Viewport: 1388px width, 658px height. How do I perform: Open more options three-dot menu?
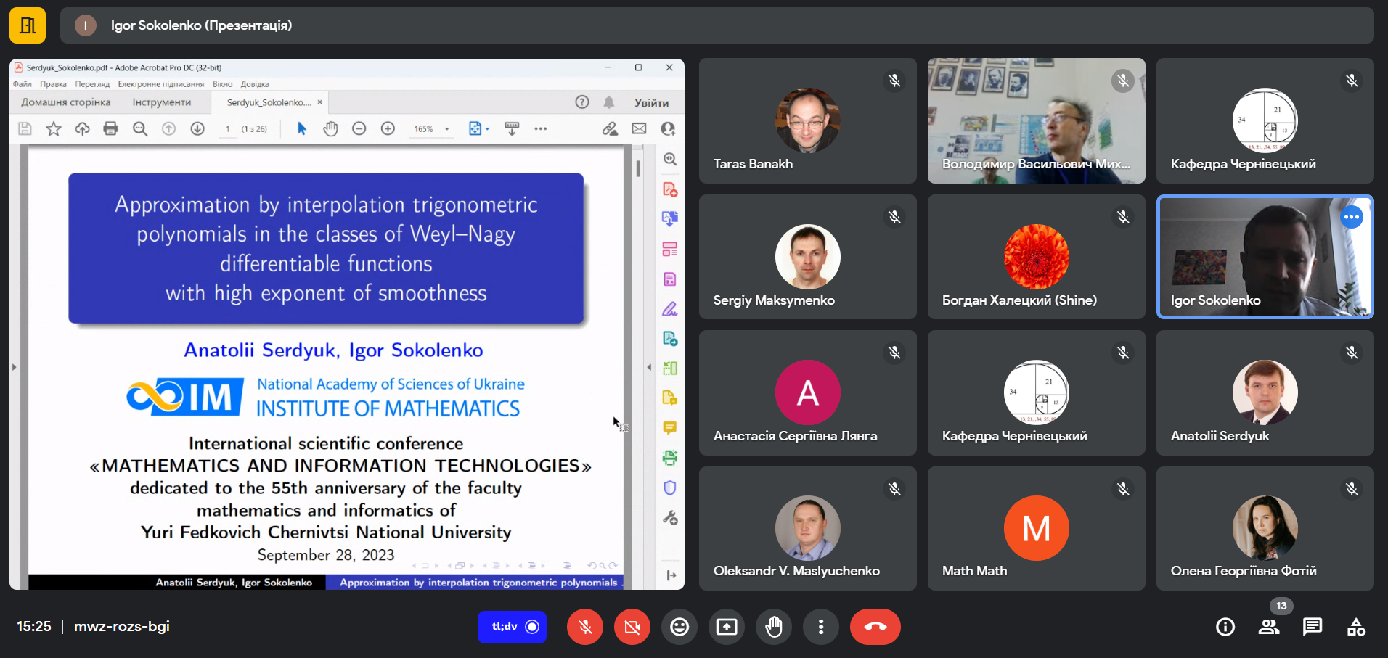pos(821,627)
